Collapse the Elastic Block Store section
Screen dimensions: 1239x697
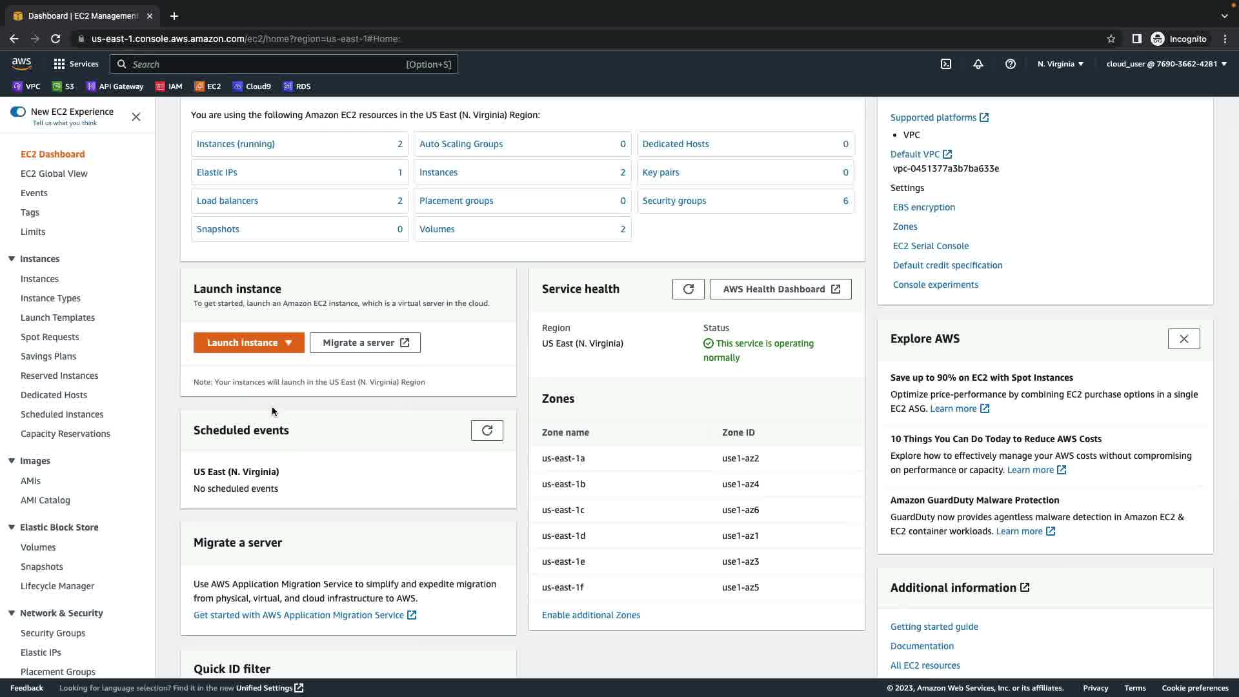tap(12, 527)
